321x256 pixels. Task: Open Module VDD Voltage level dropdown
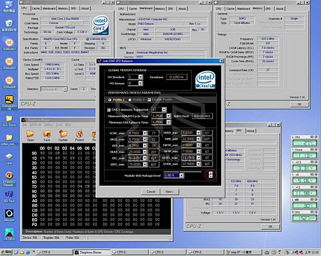click(182, 175)
